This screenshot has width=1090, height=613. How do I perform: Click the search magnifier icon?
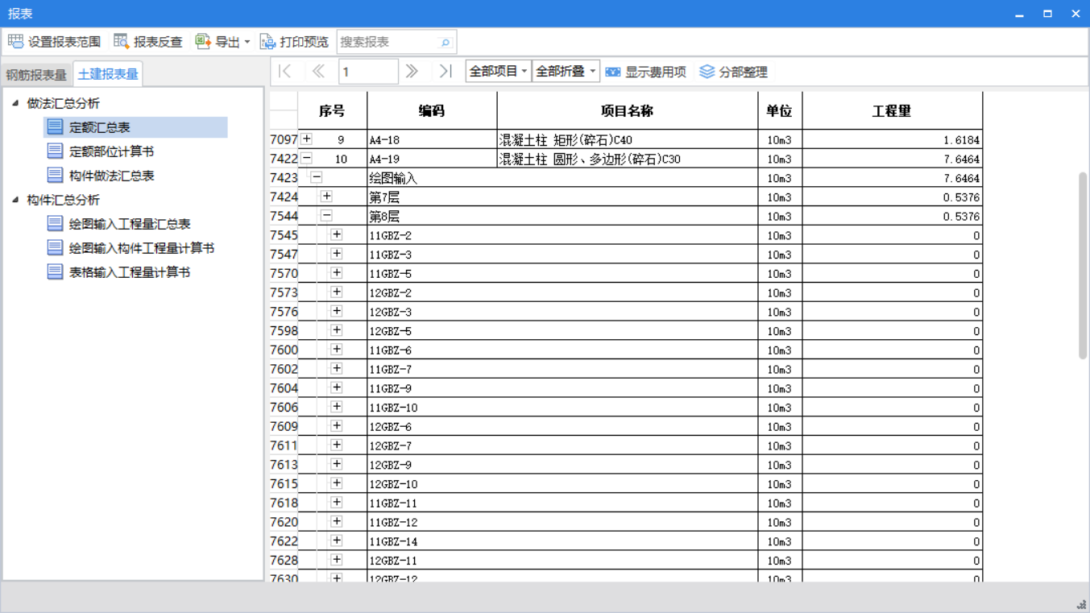coord(445,42)
